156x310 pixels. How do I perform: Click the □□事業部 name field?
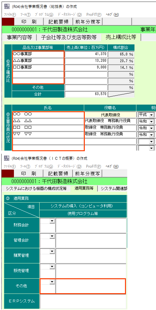38,68
